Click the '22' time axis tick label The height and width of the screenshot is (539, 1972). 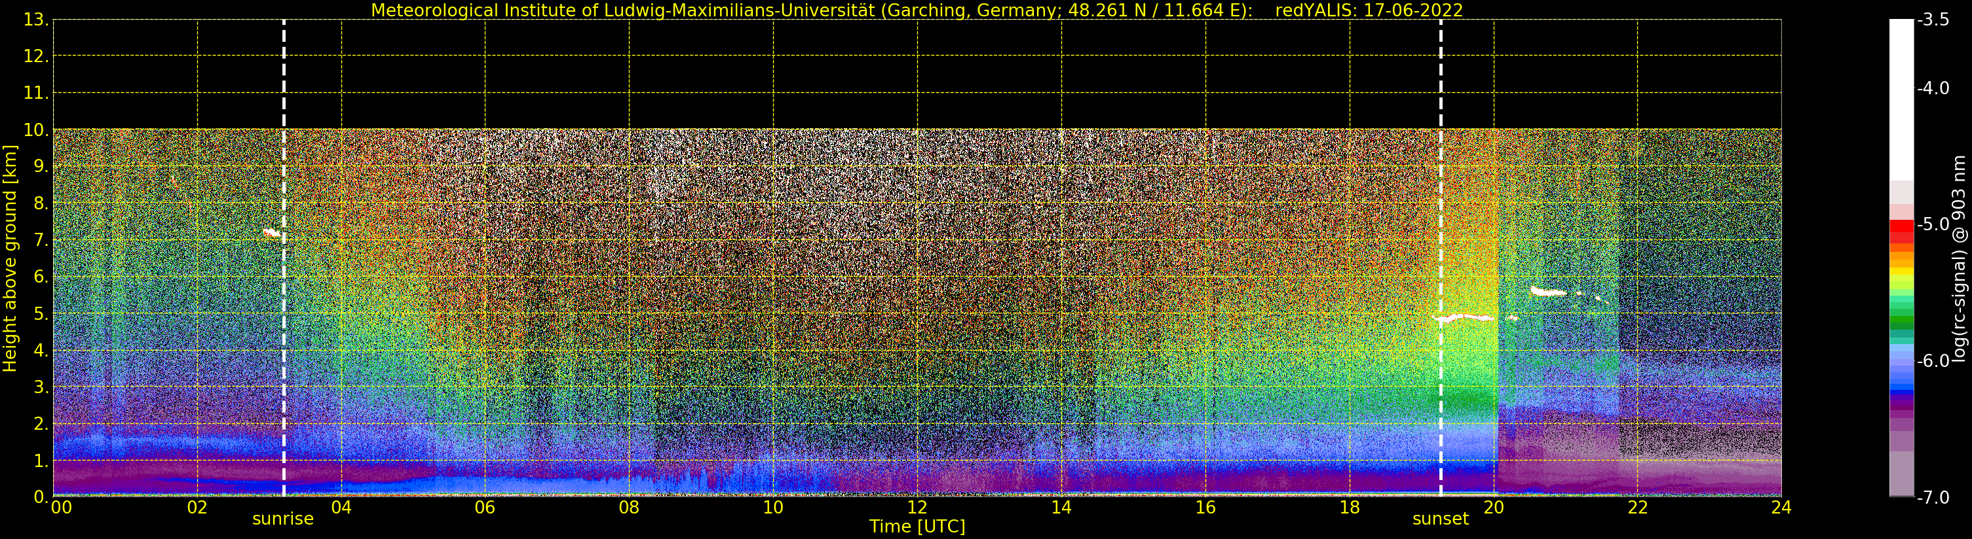click(x=1637, y=508)
